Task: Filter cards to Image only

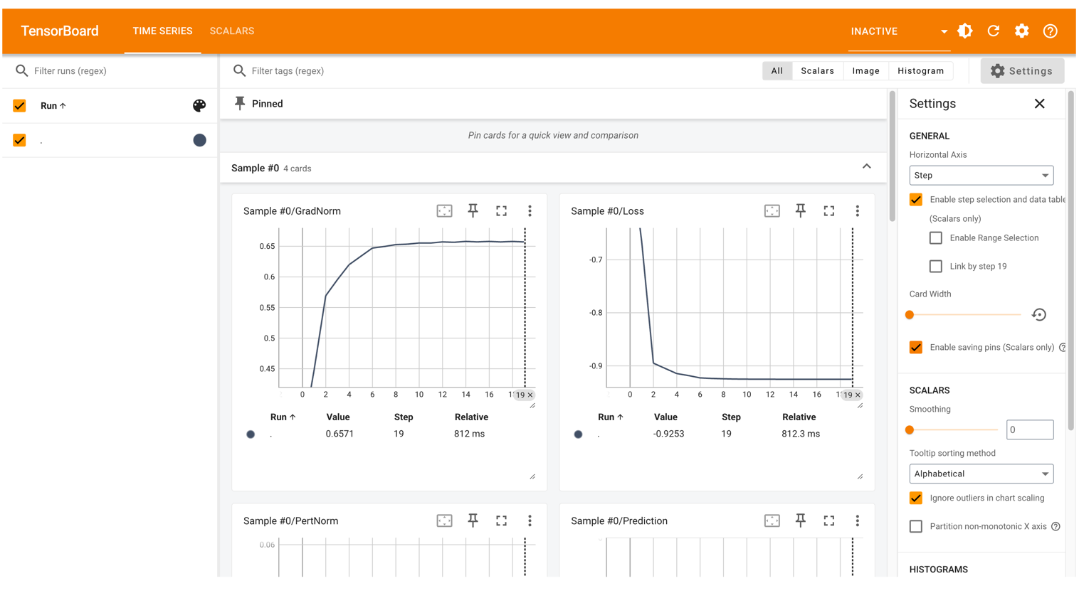Action: [865, 71]
